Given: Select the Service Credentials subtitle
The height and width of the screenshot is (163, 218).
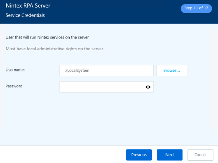Looking at the screenshot, I should tap(25, 15).
